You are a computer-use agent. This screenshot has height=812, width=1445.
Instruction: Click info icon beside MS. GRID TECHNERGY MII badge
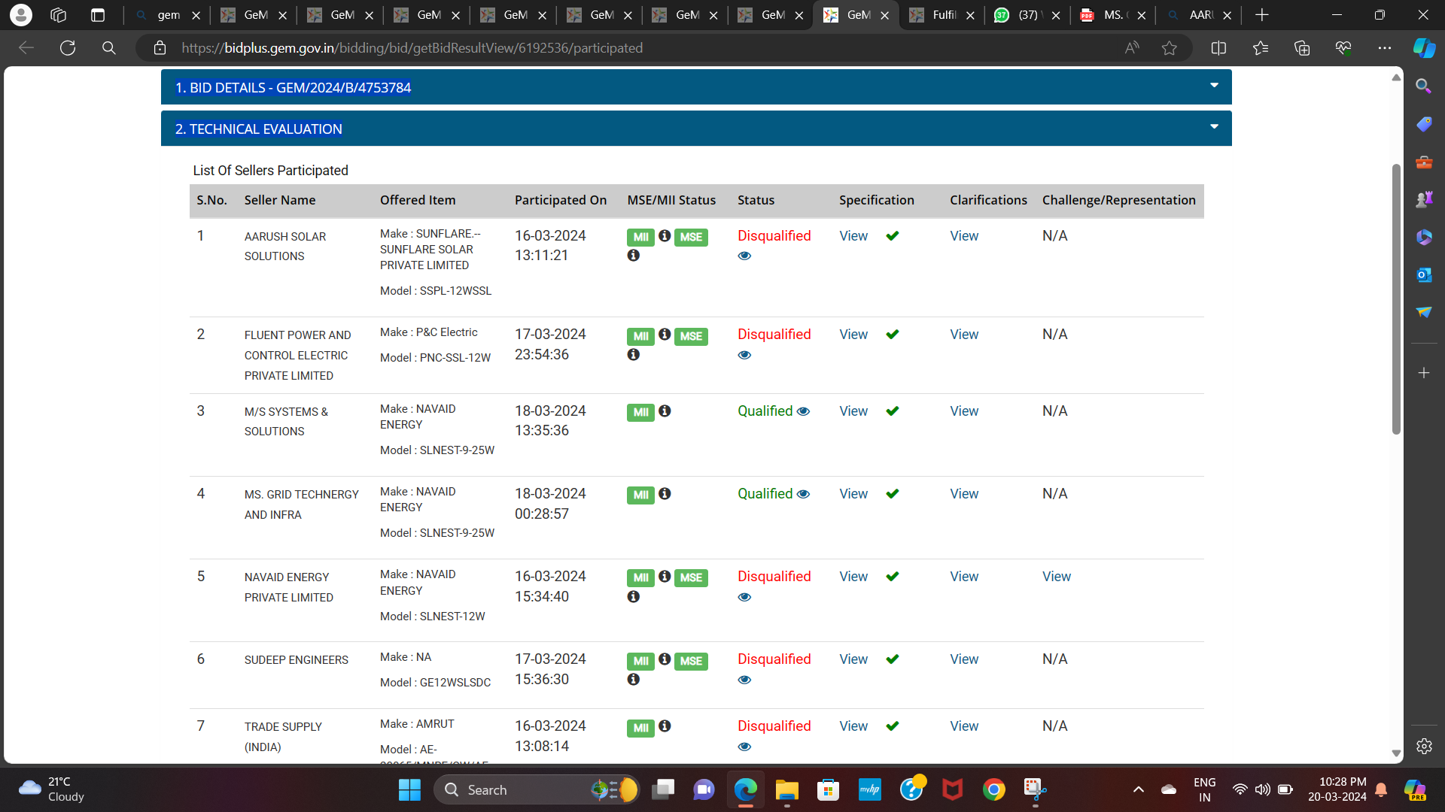point(665,494)
